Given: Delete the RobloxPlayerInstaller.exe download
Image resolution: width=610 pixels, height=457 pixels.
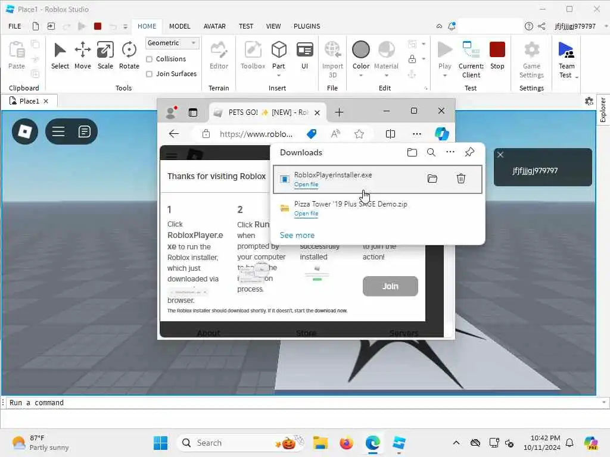Looking at the screenshot, I should pyautogui.click(x=460, y=179).
